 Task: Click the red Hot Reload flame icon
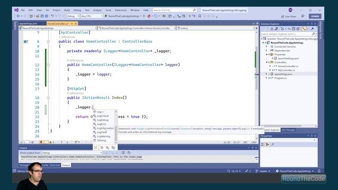149,16
